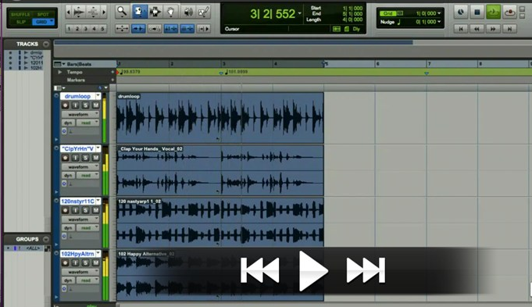Recall zoom preset 5
532x307 pixels.
pyautogui.click(x=102, y=29)
